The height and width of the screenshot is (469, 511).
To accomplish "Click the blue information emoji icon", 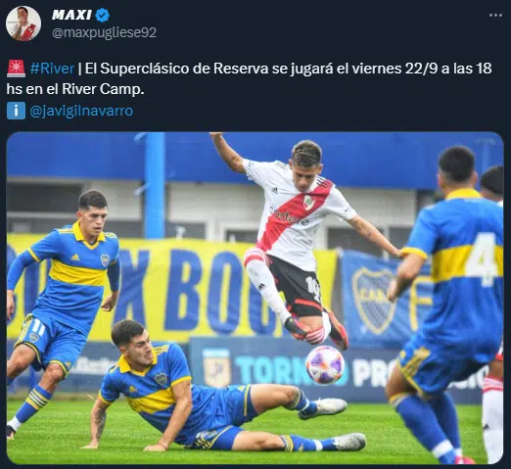I will tap(16, 111).
